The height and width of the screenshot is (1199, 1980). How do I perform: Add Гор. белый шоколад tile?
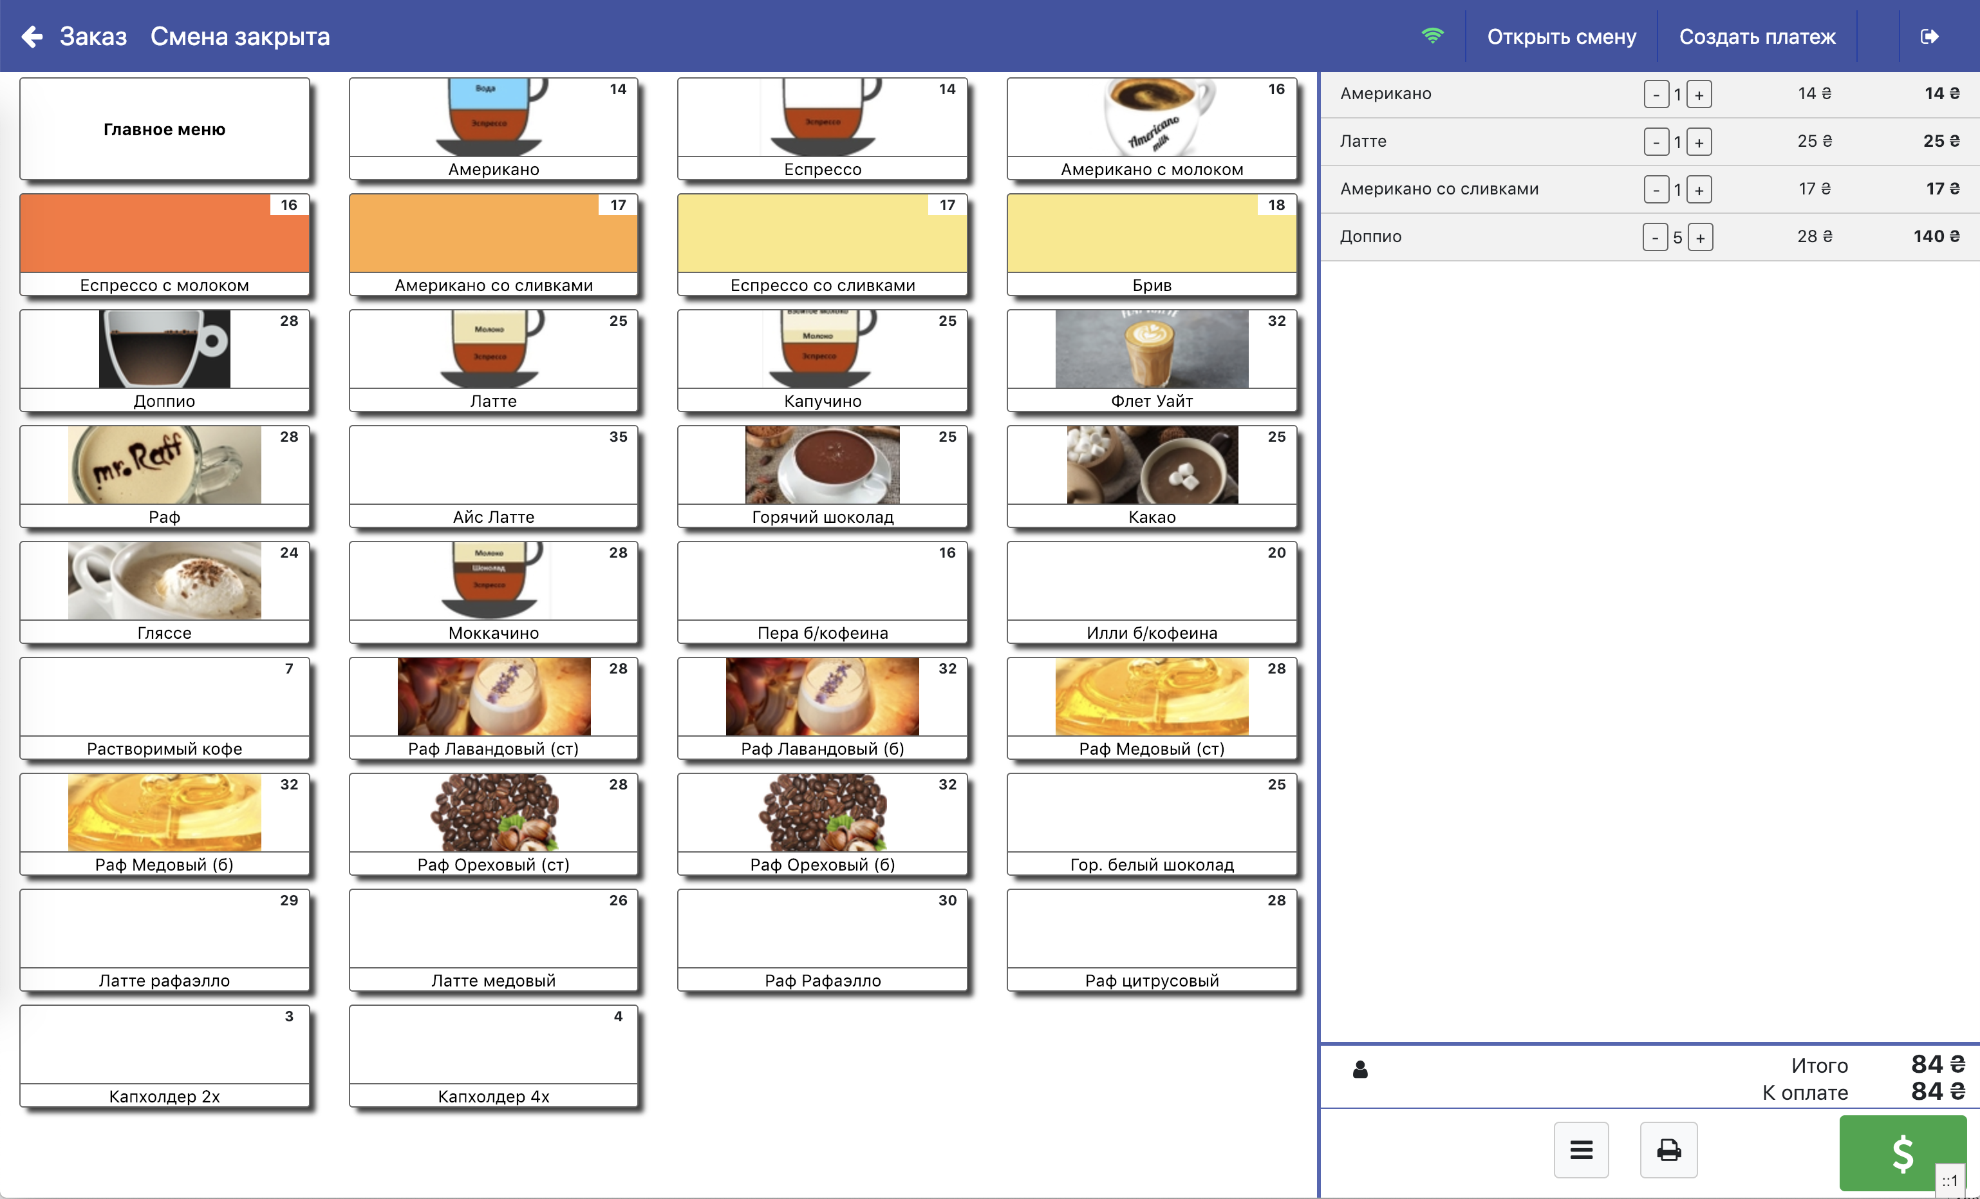(1152, 823)
